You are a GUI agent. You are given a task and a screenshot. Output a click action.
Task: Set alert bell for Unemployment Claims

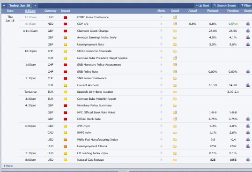pyautogui.click(x=161, y=146)
